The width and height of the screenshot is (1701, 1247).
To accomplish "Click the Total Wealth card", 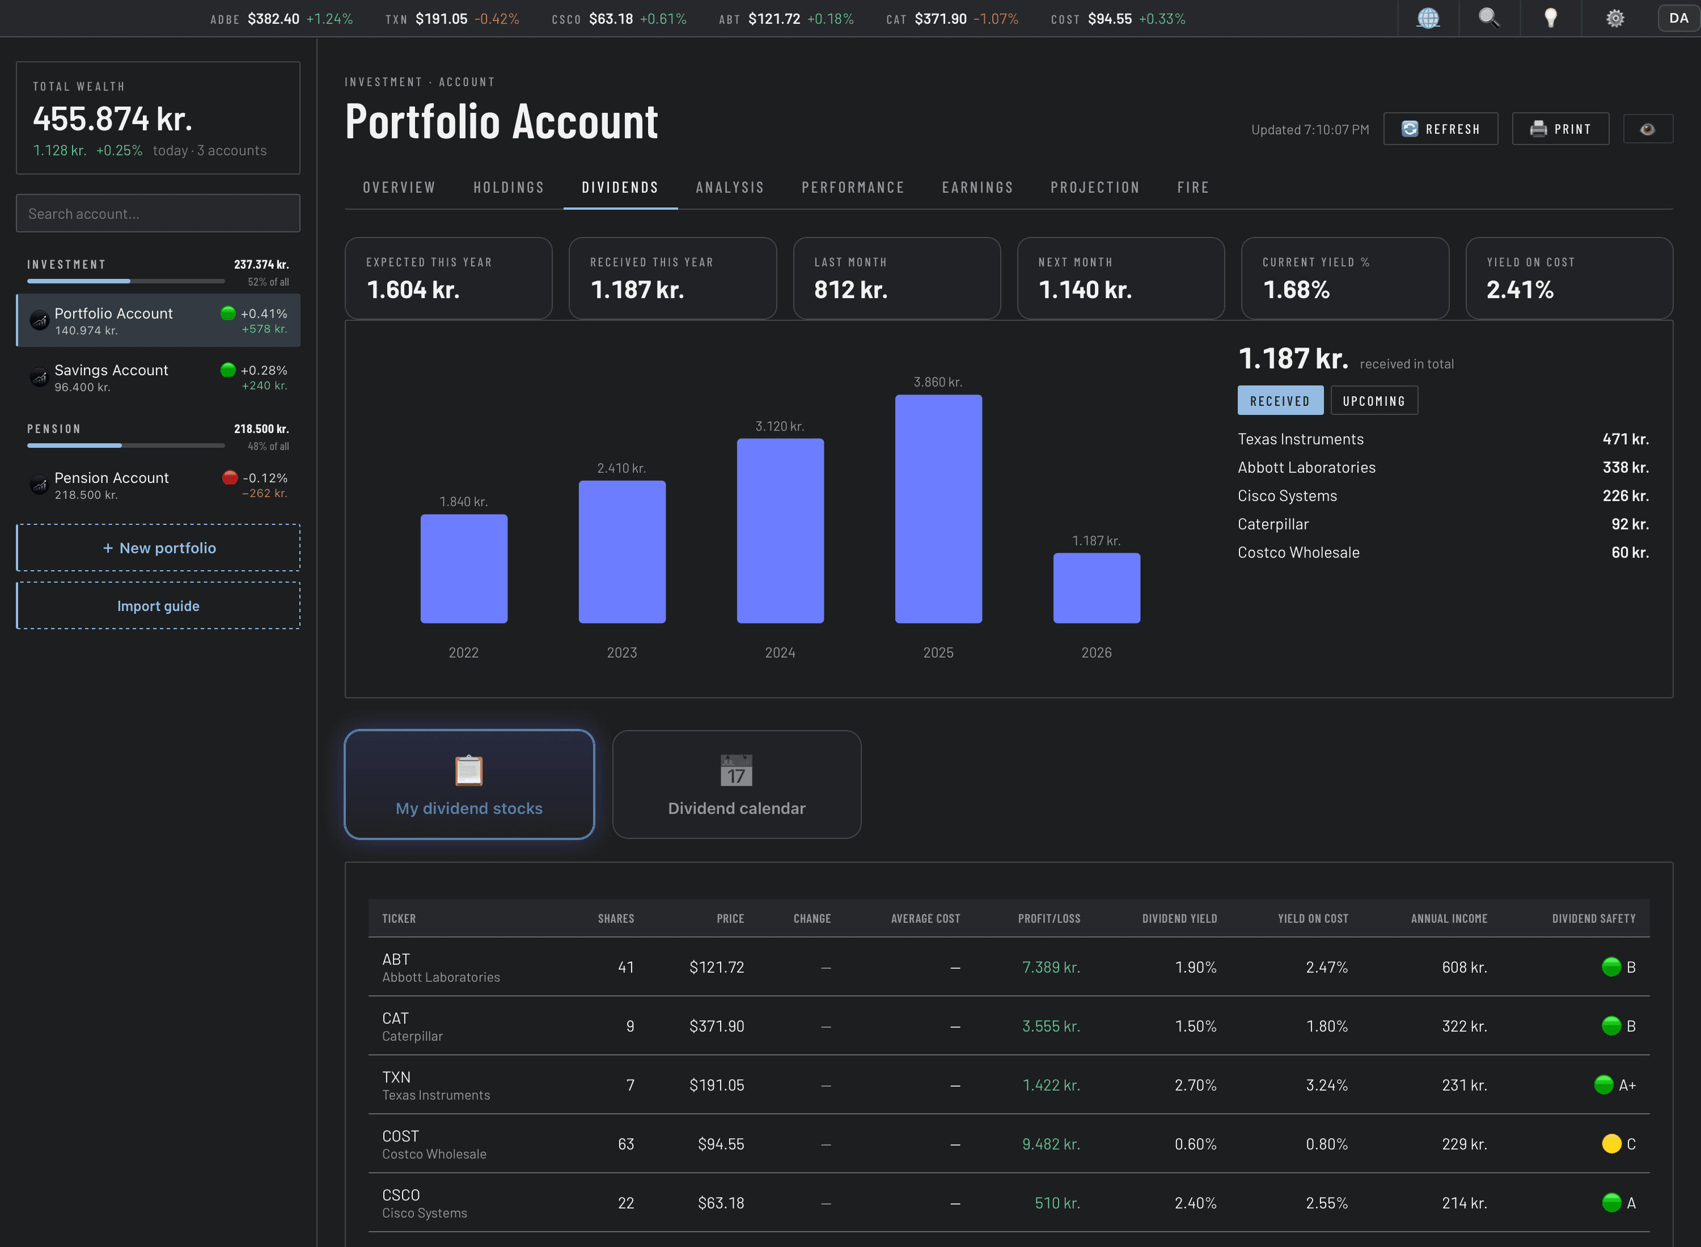I will pyautogui.click(x=159, y=118).
